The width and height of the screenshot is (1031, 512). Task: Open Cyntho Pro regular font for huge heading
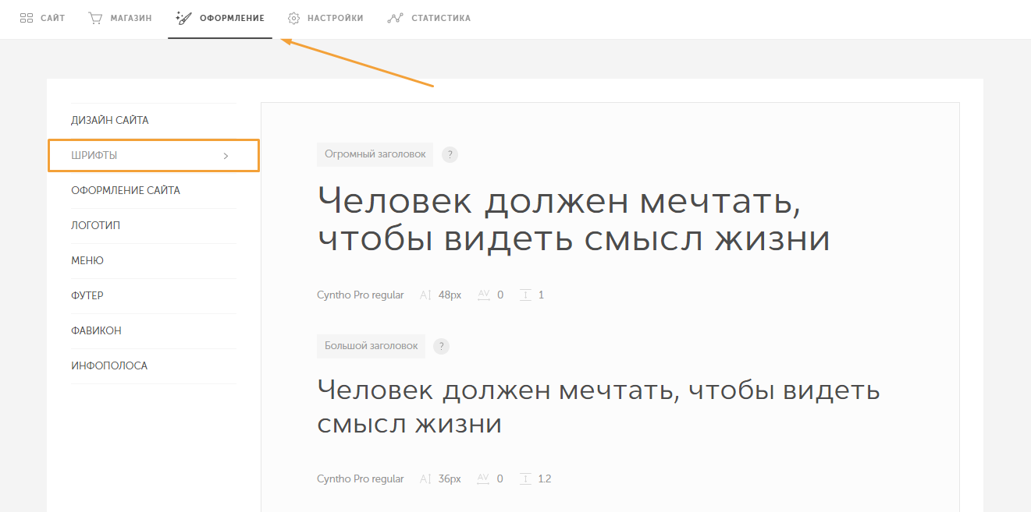click(360, 295)
